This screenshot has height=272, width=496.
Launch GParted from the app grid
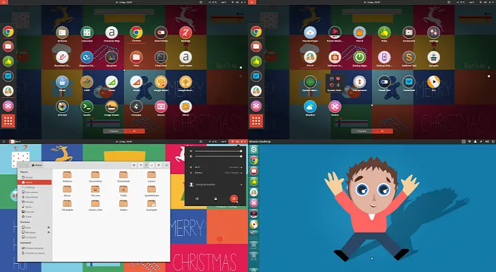point(62,107)
